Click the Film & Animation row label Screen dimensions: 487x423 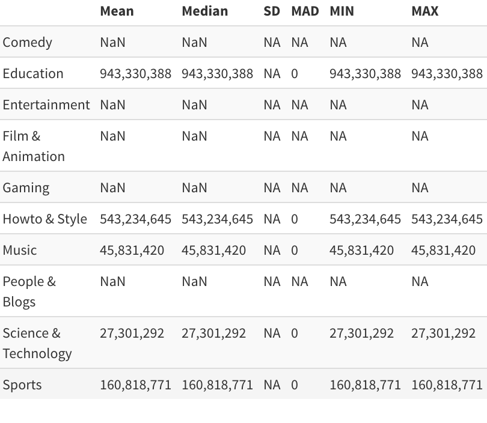pyautogui.click(x=34, y=146)
